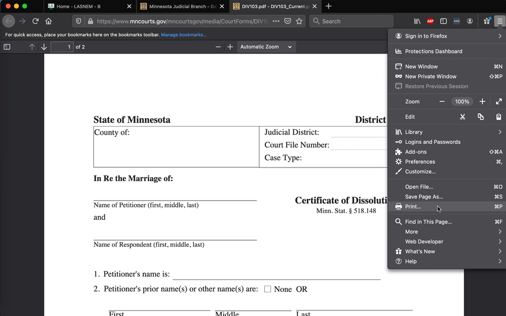506x316 pixels.
Task: Select Save Page As... menu entry
Action: [424, 197]
